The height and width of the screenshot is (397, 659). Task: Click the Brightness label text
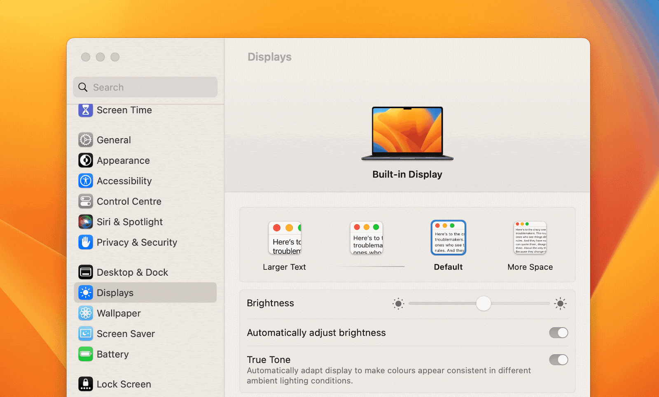point(271,303)
